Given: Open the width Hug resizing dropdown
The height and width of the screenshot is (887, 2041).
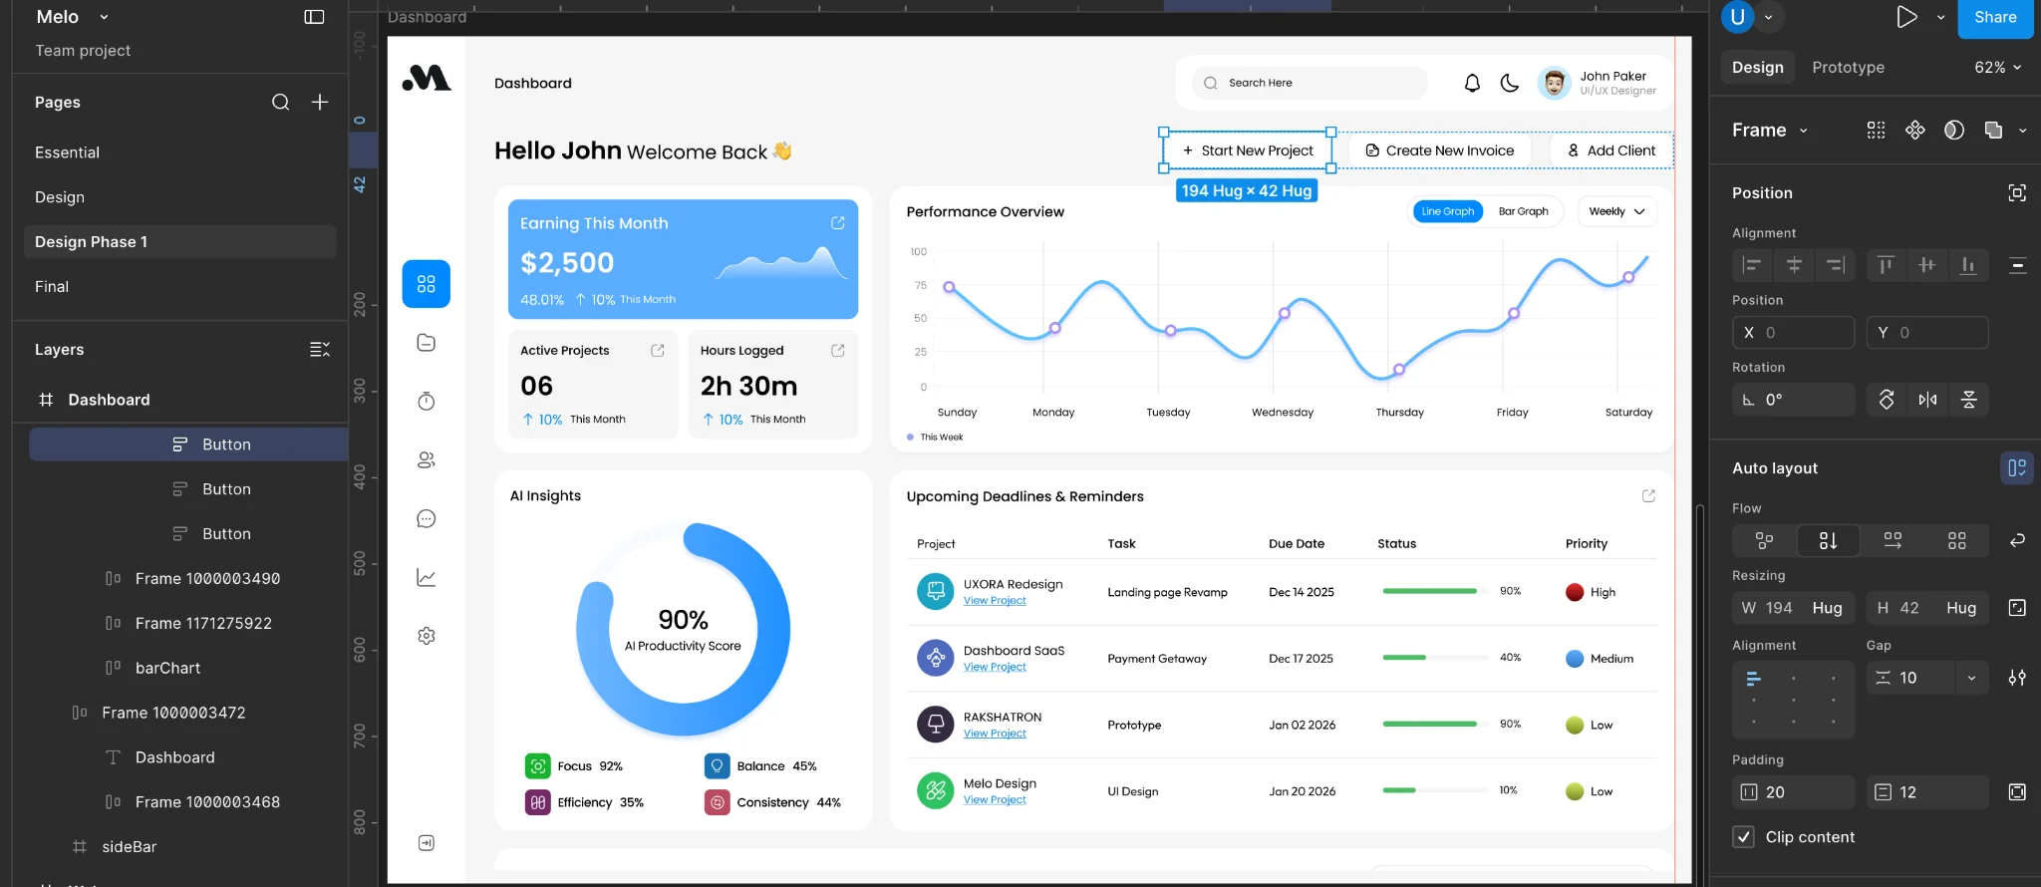Looking at the screenshot, I should [x=1827, y=608].
